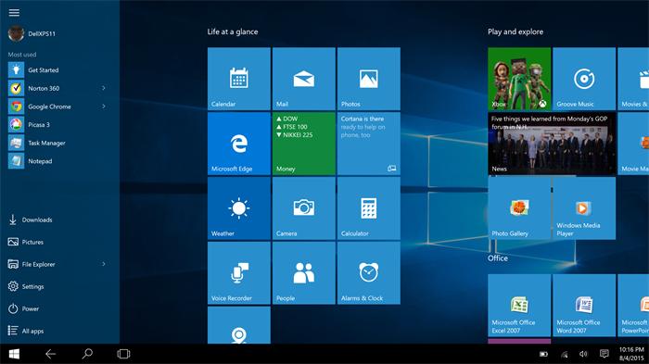Open the Groove Music tile
The height and width of the screenshot is (364, 649).
[584, 79]
